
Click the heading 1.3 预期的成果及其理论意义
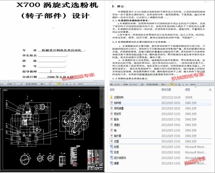coord(130,79)
